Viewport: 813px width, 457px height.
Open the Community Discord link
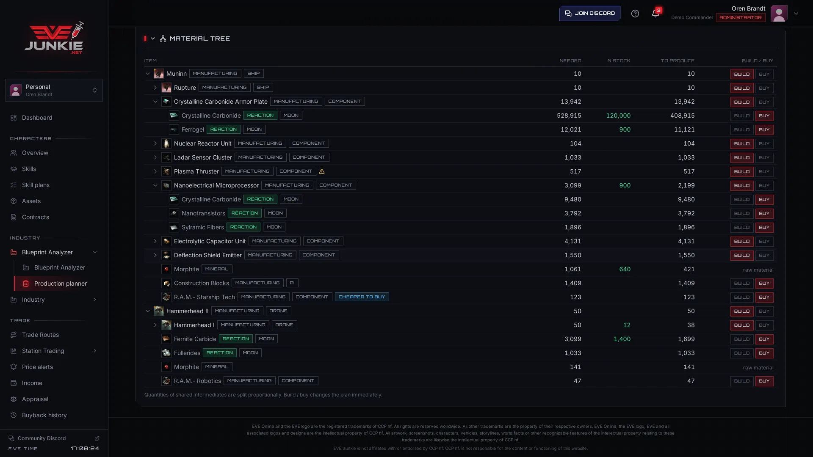coord(54,438)
